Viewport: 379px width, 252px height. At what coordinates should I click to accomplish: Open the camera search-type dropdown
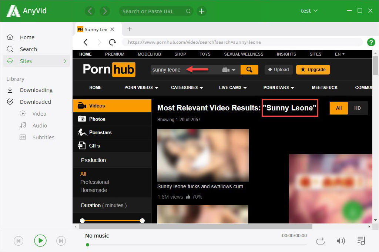[x=228, y=70]
